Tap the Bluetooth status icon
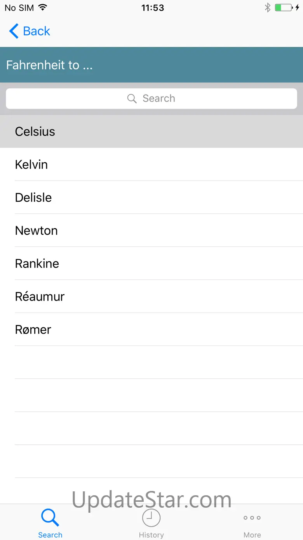This screenshot has width=303, height=540. (x=267, y=8)
